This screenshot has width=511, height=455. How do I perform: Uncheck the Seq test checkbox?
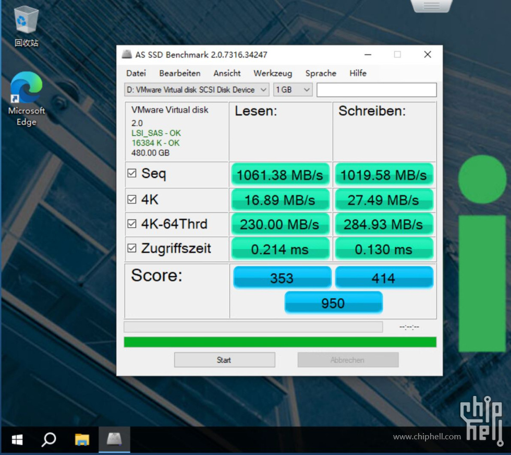pyautogui.click(x=131, y=173)
